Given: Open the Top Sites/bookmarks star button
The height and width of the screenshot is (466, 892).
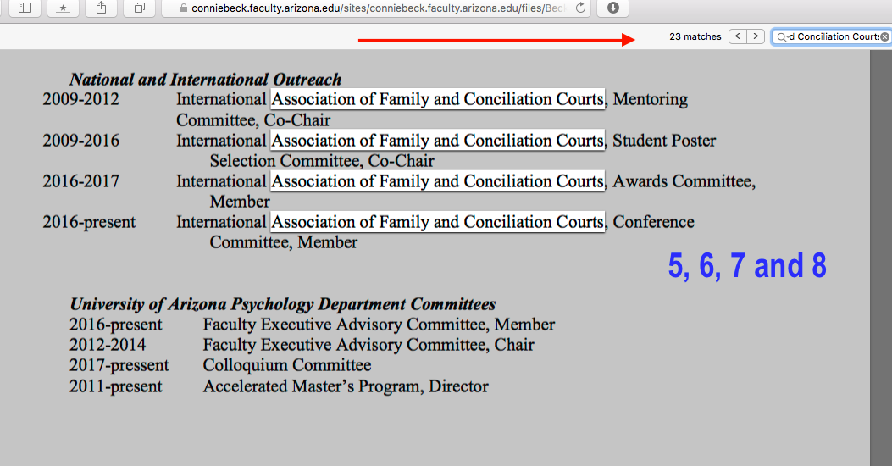Looking at the screenshot, I should [64, 8].
